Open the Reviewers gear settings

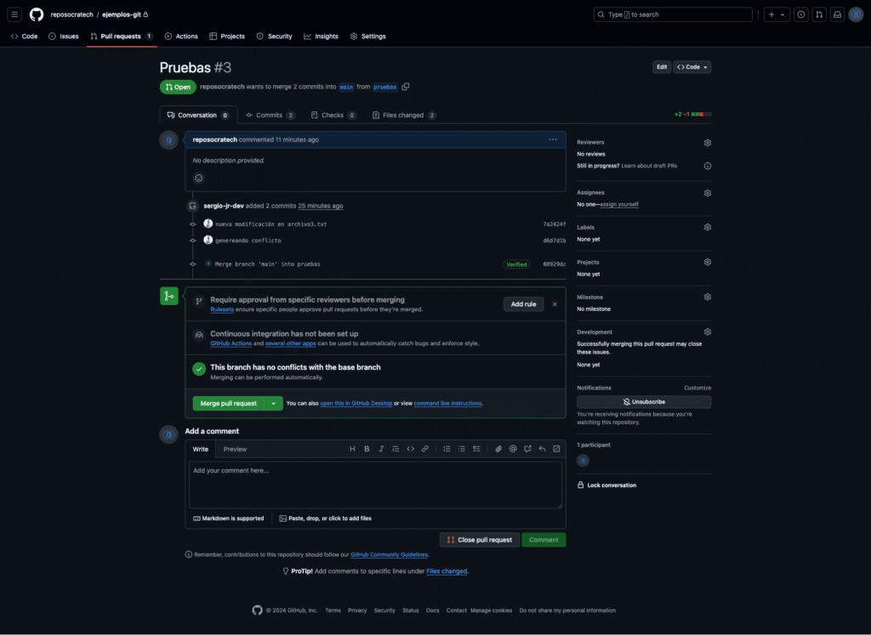click(707, 143)
